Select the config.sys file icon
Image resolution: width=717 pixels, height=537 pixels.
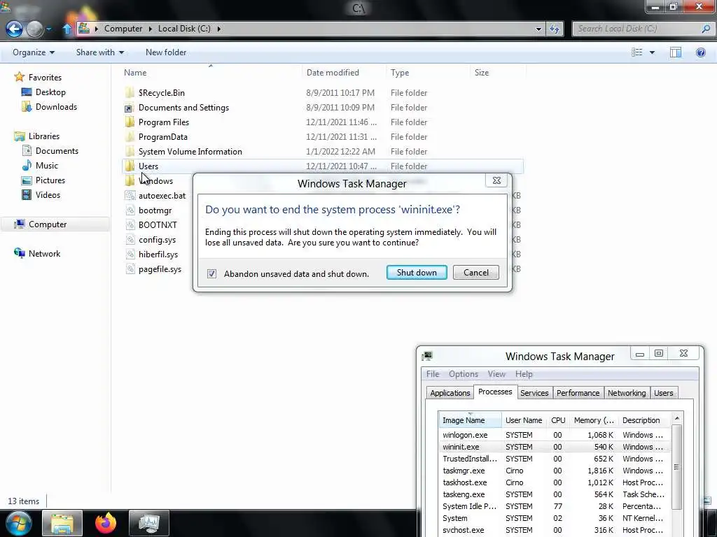click(x=130, y=239)
